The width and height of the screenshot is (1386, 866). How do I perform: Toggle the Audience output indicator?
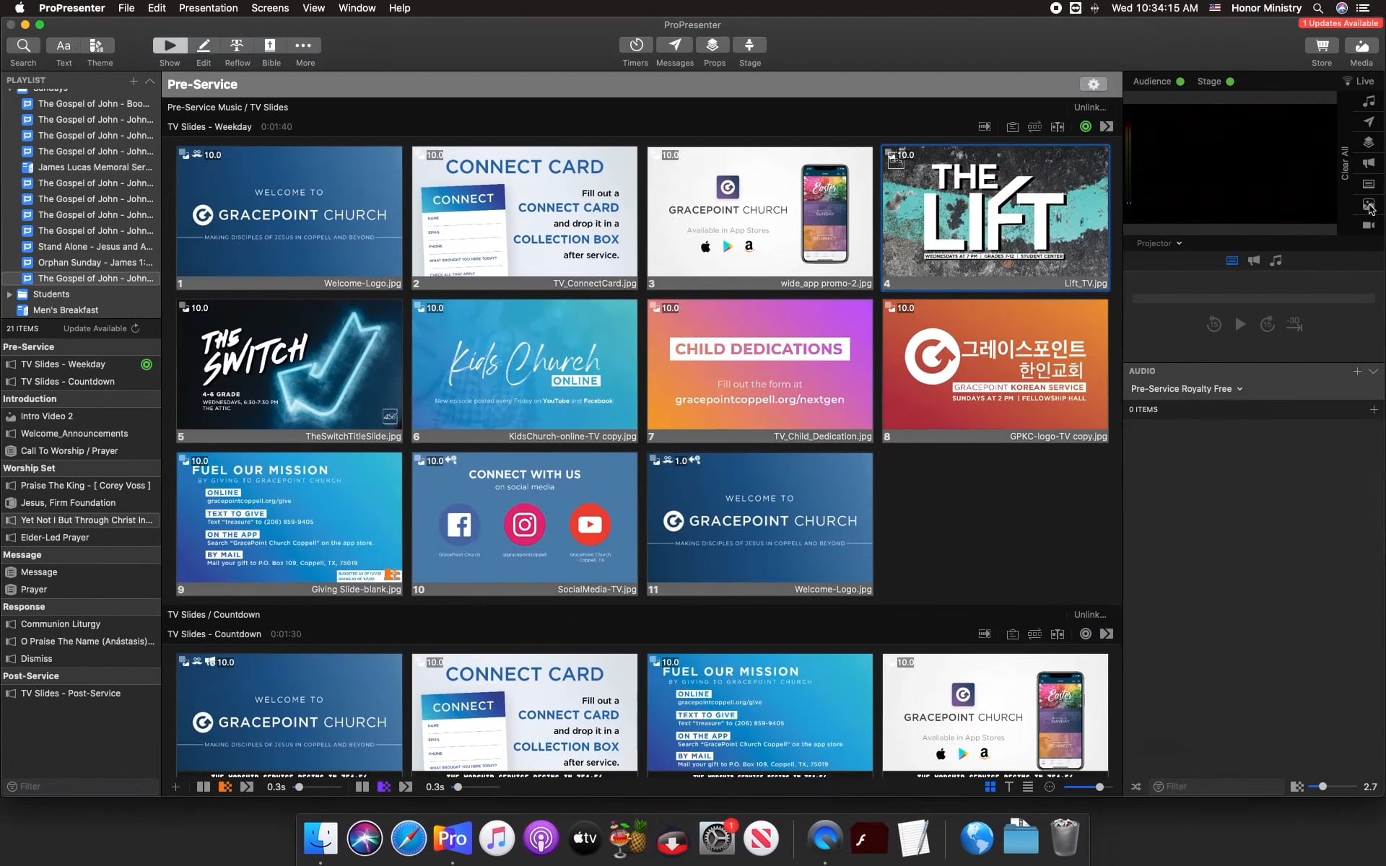click(x=1180, y=82)
